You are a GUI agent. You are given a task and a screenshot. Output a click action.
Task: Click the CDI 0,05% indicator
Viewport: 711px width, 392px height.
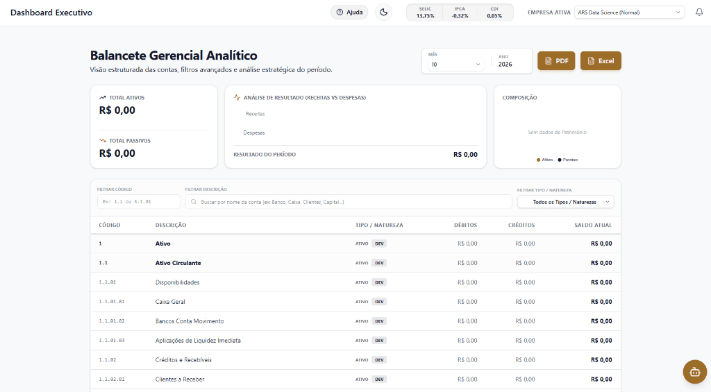[x=494, y=12]
